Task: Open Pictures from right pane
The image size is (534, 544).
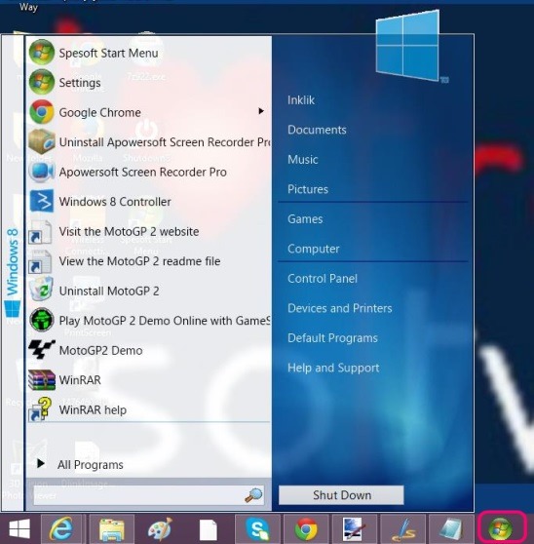Action: pos(308,189)
